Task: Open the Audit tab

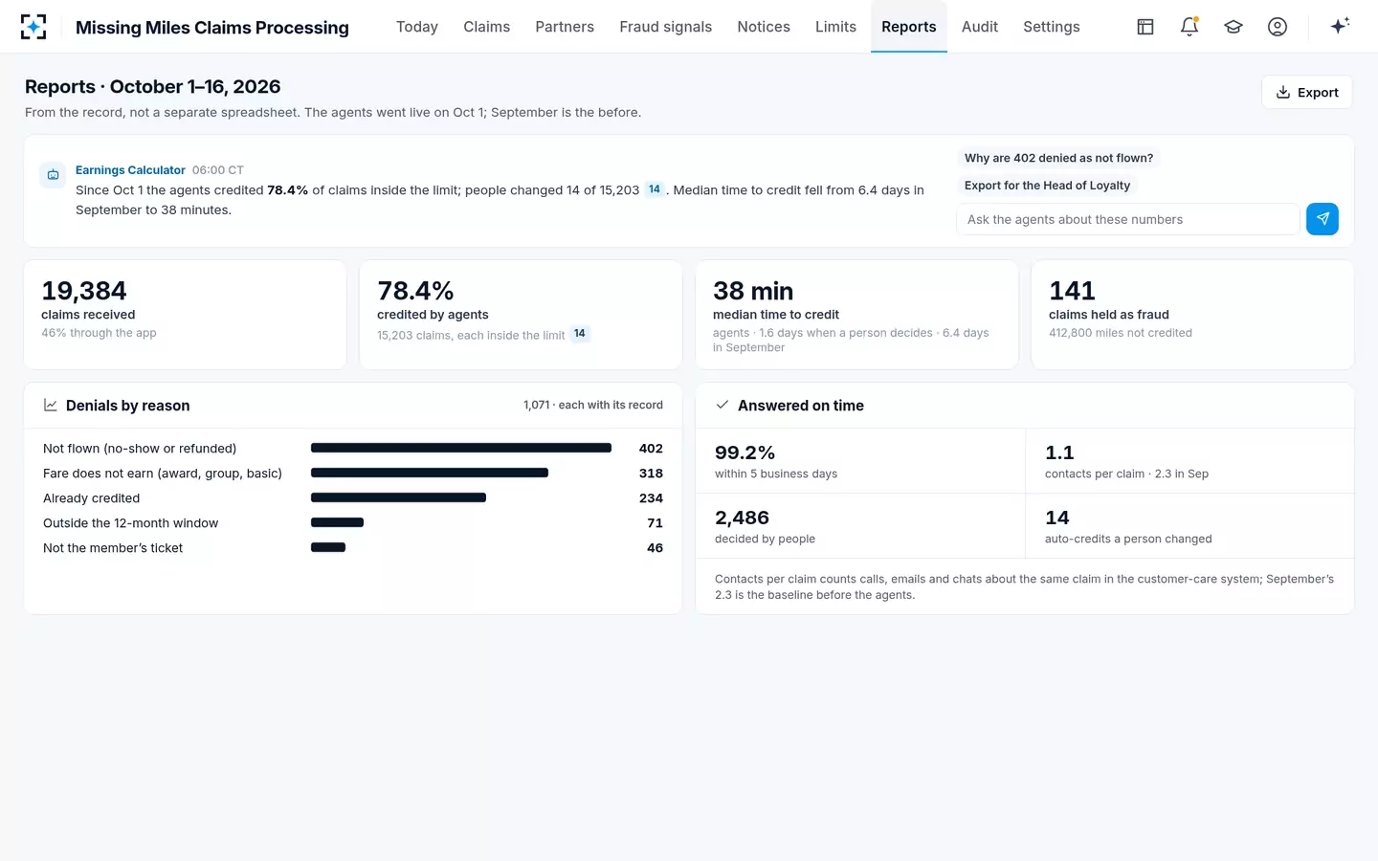Action: tap(980, 27)
